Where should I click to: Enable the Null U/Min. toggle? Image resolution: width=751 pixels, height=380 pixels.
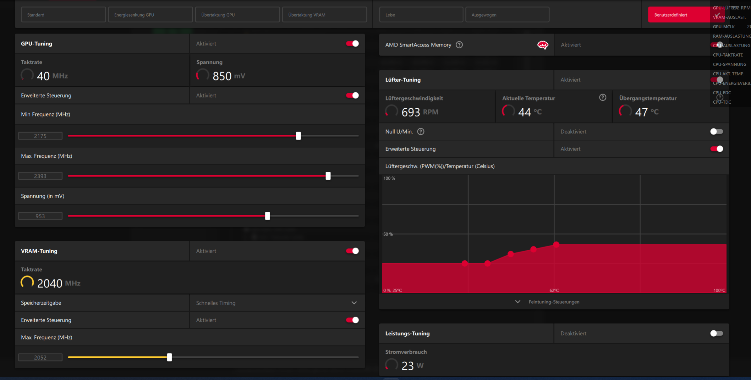pyautogui.click(x=716, y=132)
